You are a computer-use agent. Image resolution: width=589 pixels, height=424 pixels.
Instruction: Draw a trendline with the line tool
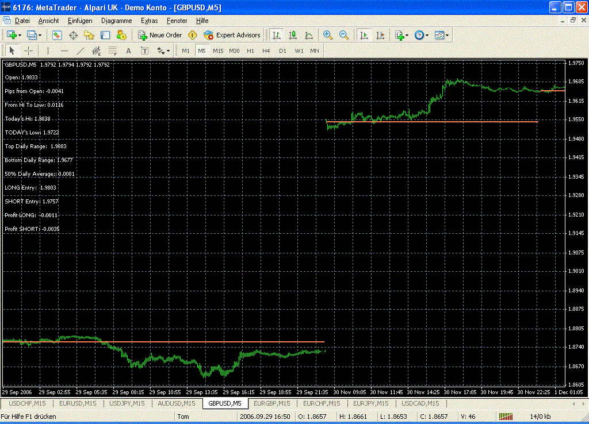pos(81,51)
